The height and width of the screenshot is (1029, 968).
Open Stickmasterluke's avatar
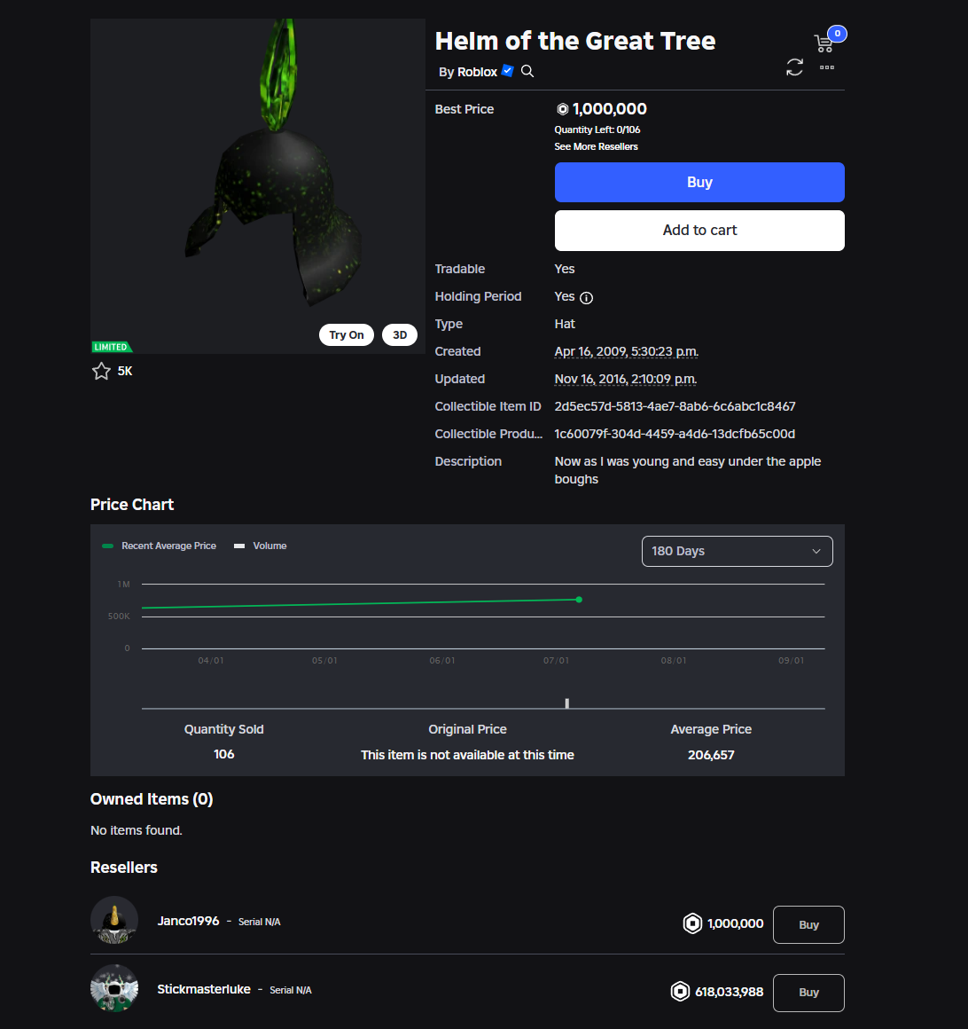[x=114, y=988]
